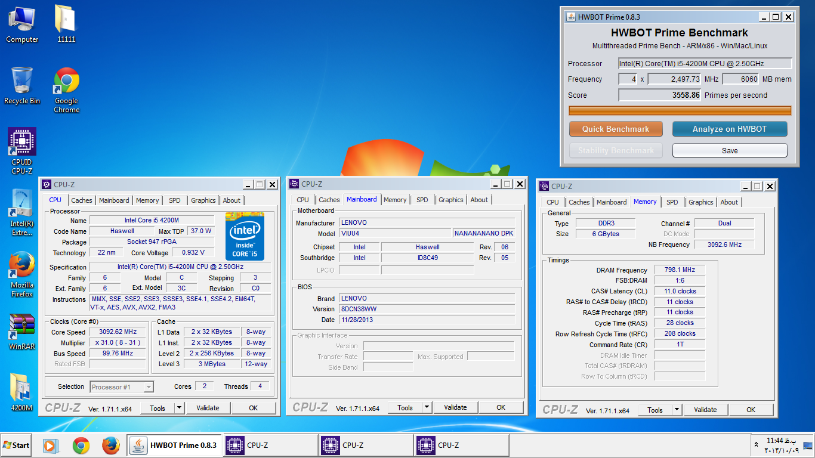The height and width of the screenshot is (458, 815).
Task: Click the Frequency 2,497.73 MHz field
Action: point(674,79)
